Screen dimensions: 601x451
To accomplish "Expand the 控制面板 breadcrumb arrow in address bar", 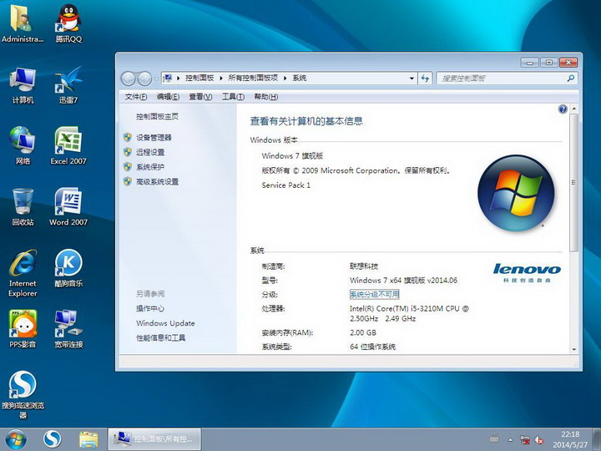I will pos(221,79).
